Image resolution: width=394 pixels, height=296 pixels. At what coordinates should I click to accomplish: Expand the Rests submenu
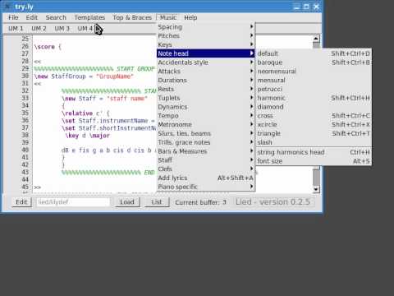pos(206,89)
